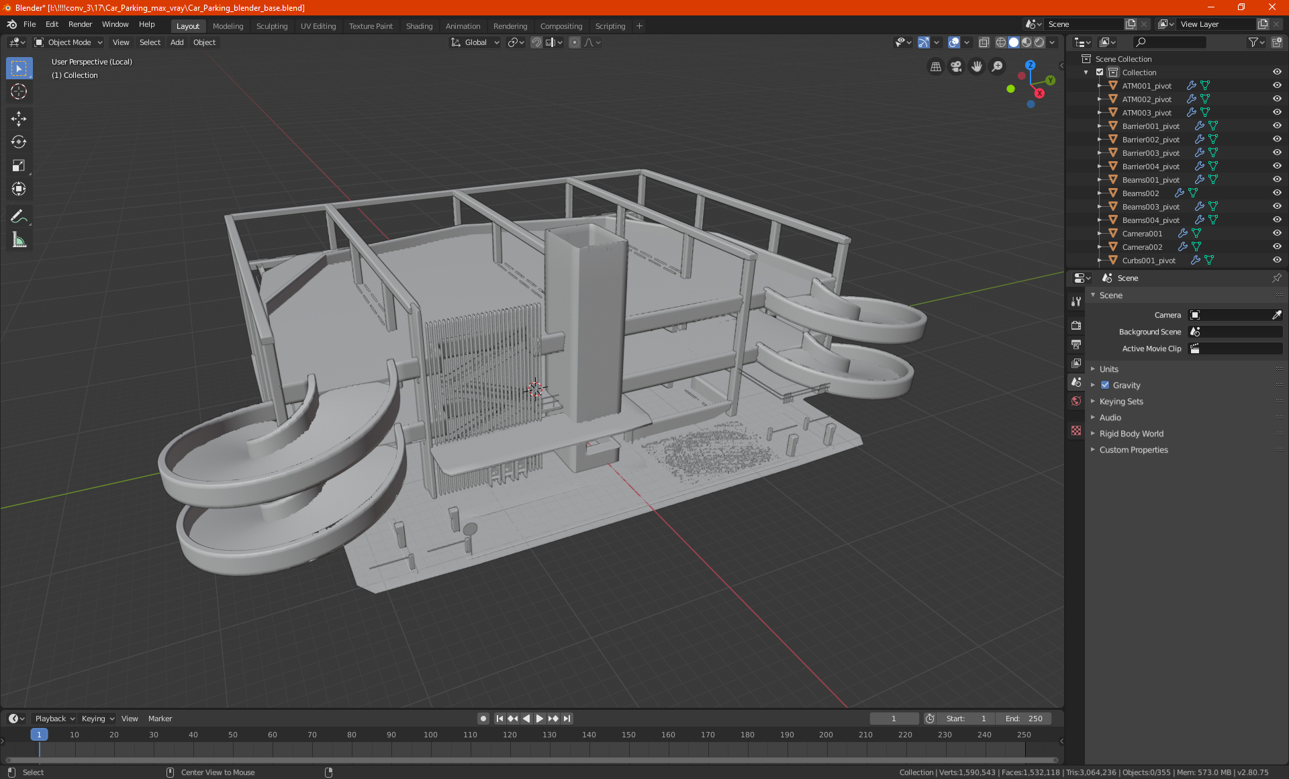Screen dimensions: 1289x779
Task: Toggle orthographic/perspective view icon
Action: pos(935,66)
